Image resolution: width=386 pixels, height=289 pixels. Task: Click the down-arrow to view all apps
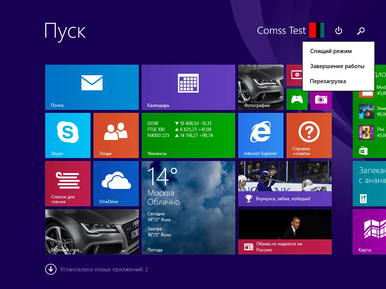pos(51,269)
